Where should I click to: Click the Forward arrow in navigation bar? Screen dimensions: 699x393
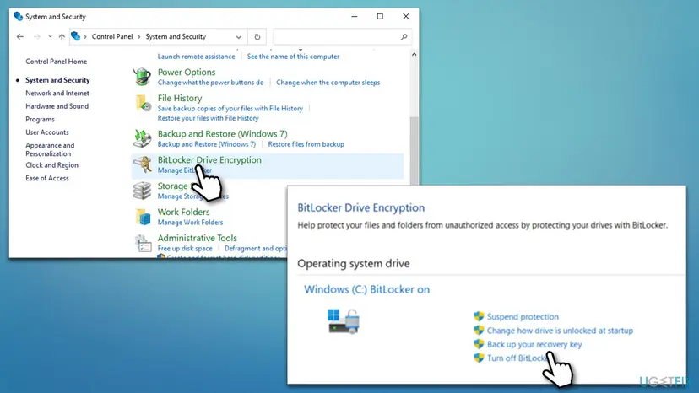coord(37,36)
